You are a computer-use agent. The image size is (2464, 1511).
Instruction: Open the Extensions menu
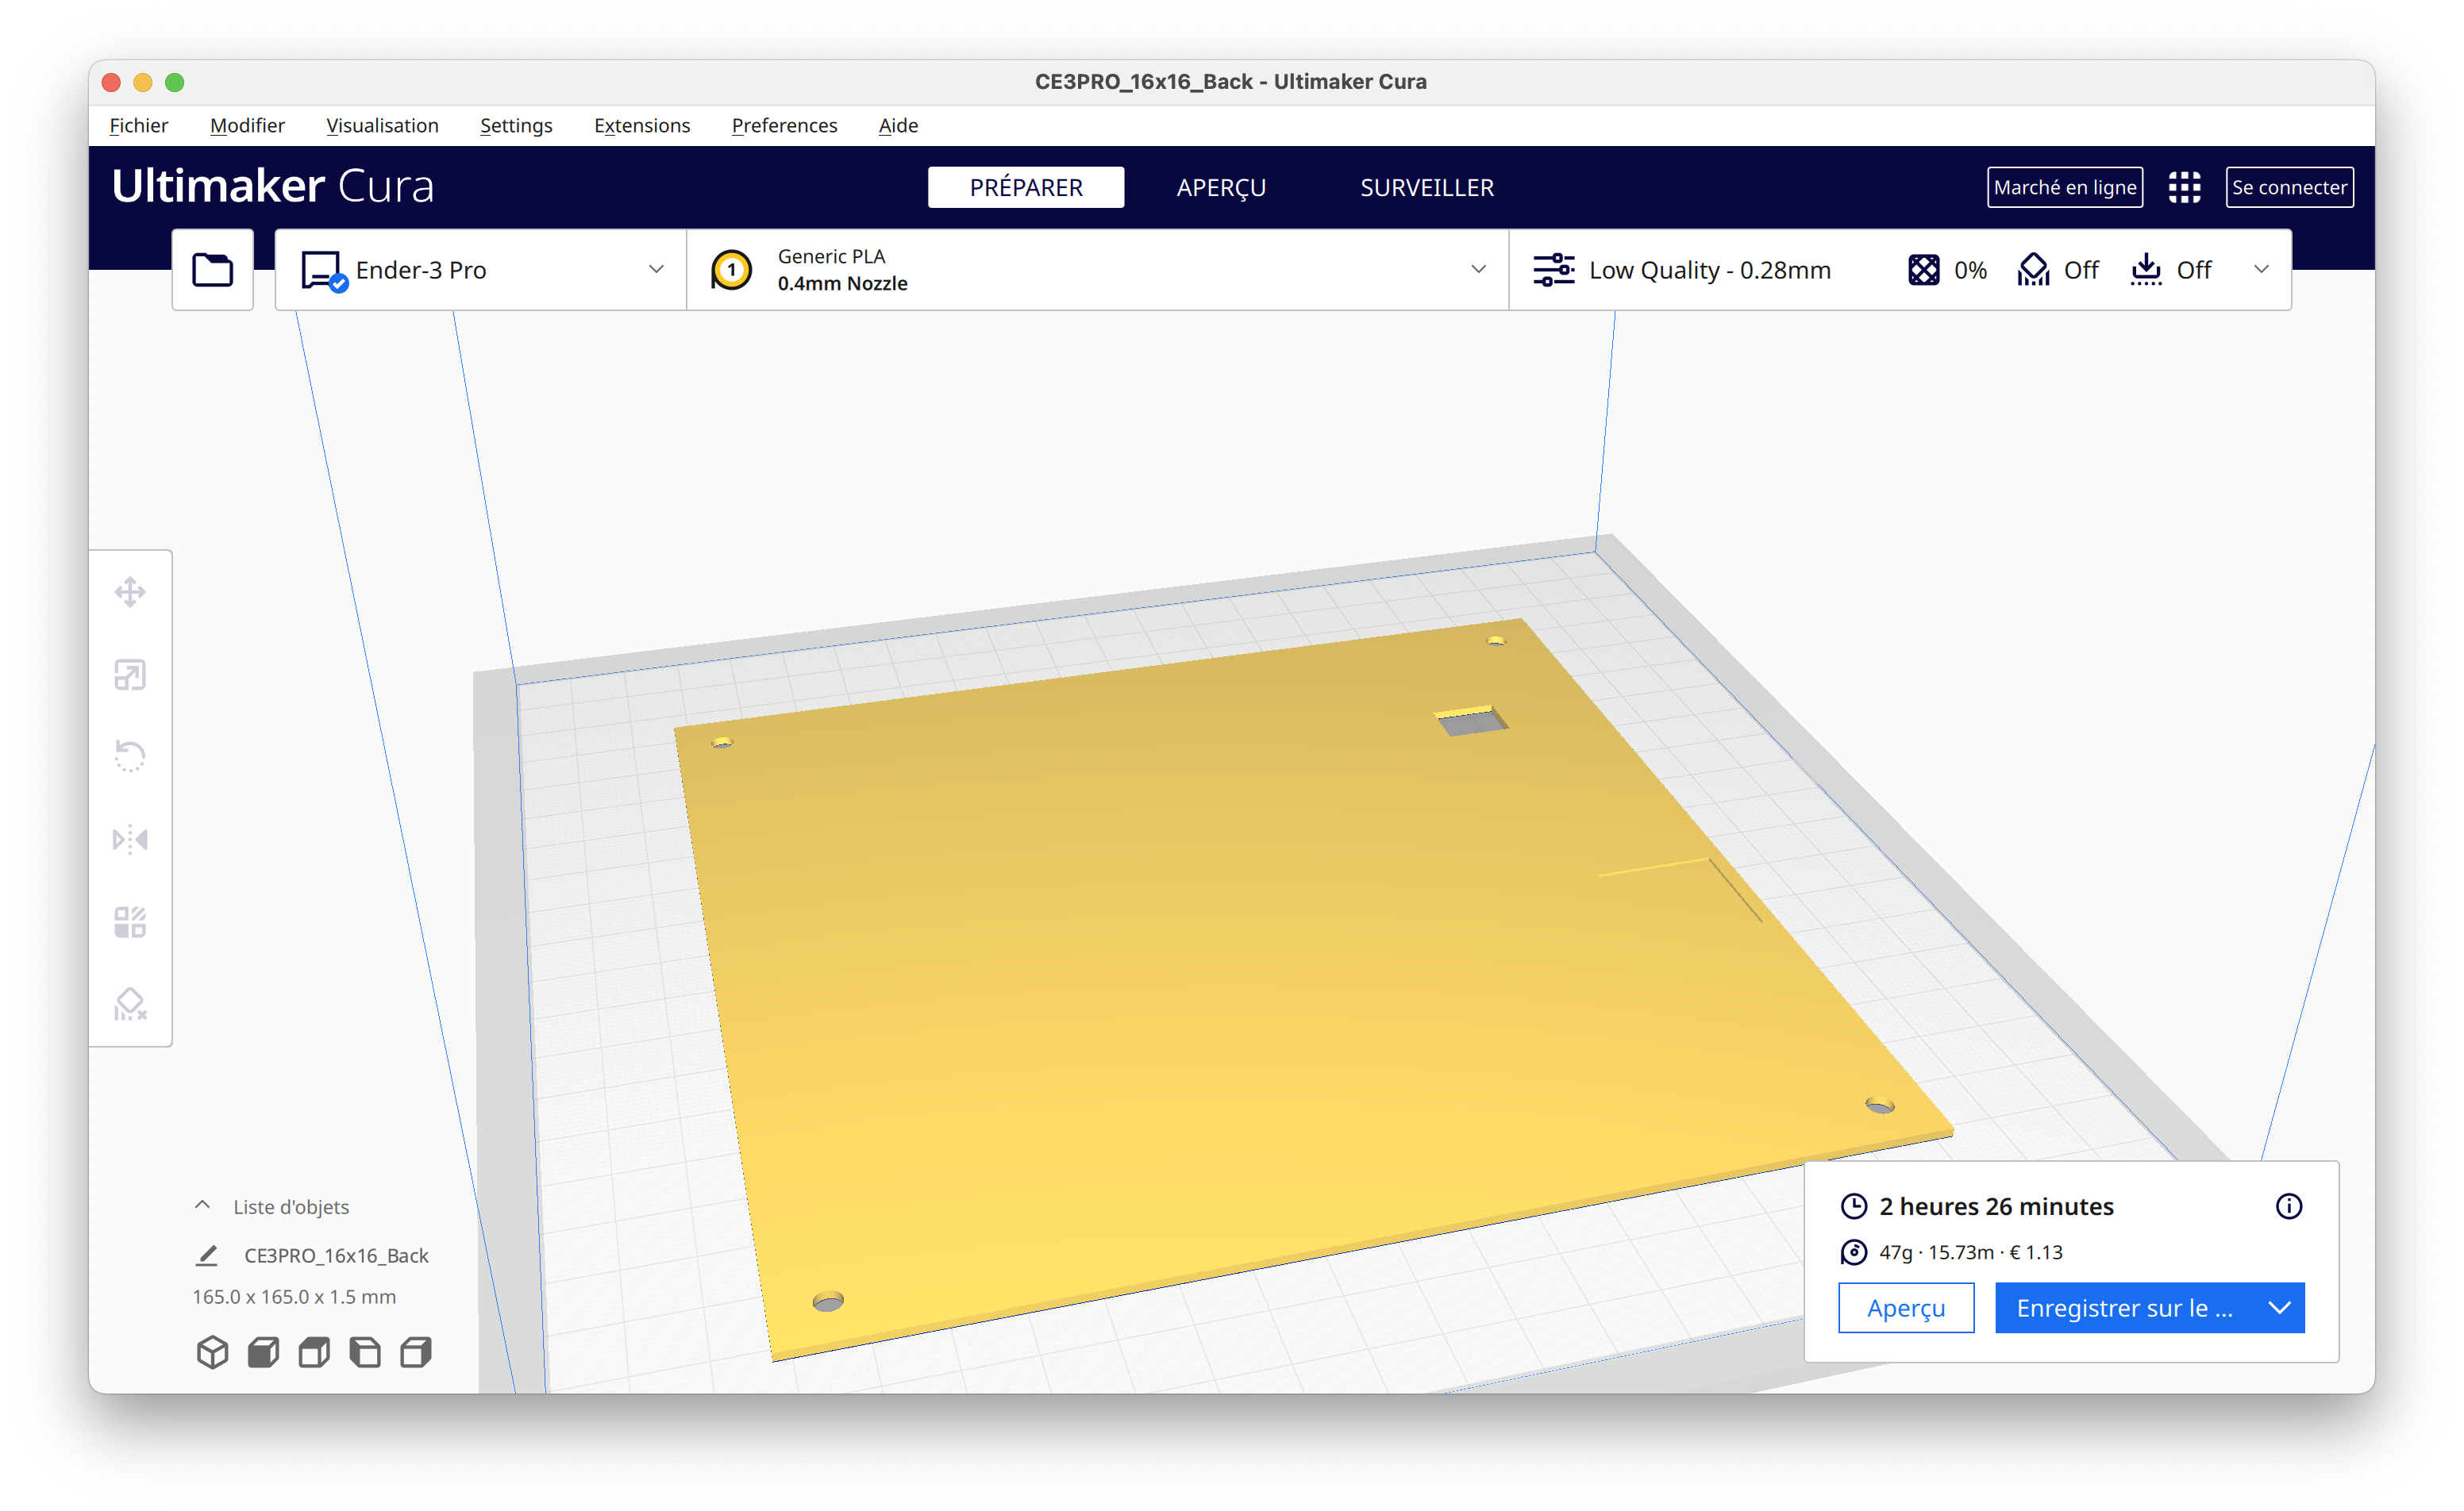(x=642, y=125)
